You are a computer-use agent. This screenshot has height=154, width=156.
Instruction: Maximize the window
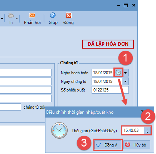click(x=126, y=5)
